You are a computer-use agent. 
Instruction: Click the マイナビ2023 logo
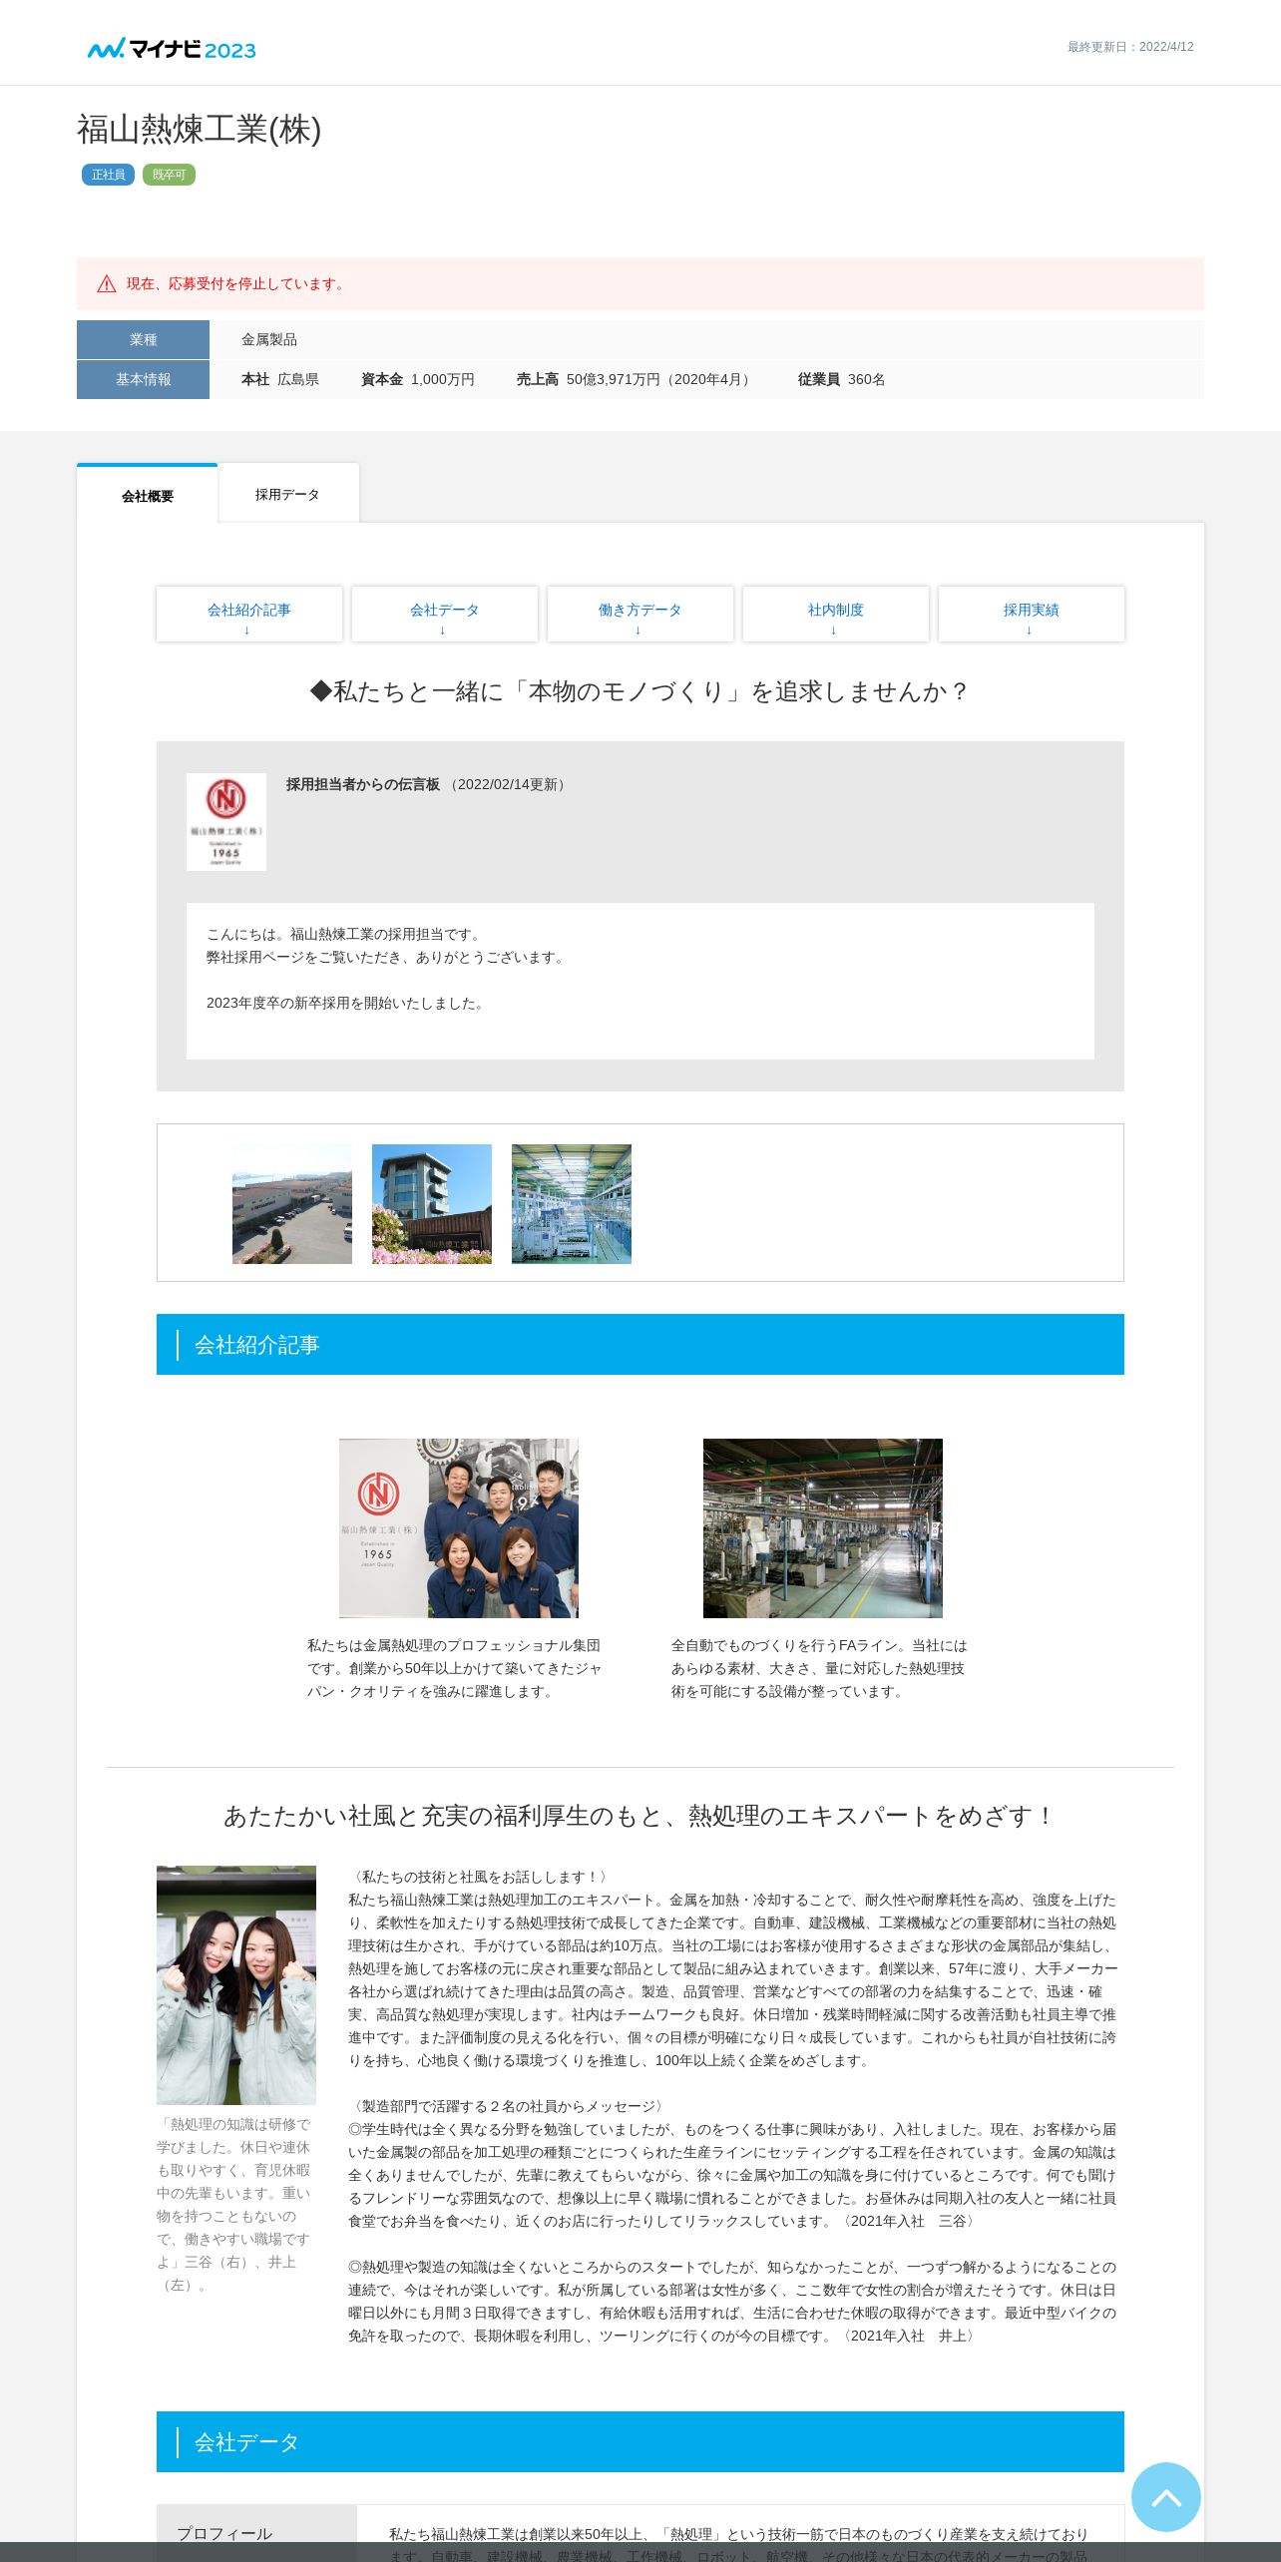coord(172,49)
